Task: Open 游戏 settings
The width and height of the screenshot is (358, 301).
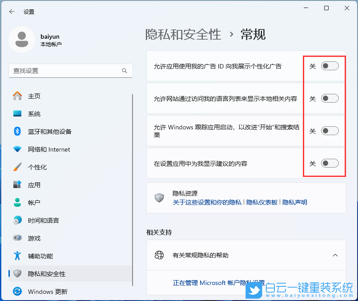Action: pos(34,238)
